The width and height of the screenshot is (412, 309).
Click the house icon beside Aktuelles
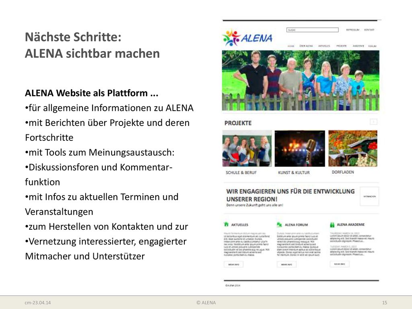point(226,225)
